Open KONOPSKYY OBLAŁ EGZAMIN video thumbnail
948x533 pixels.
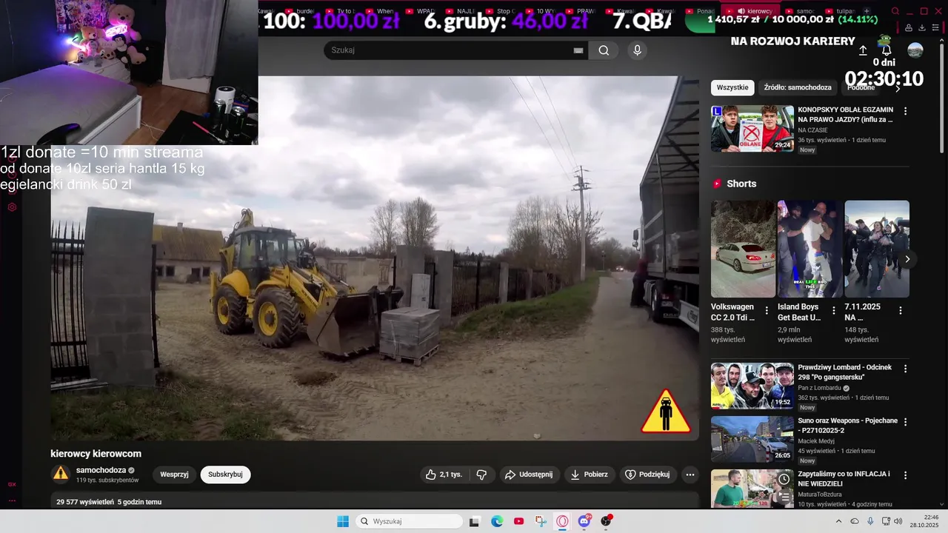coord(752,129)
